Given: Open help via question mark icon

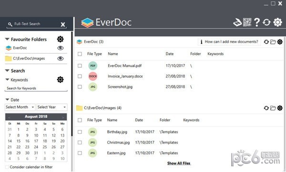Looking at the screenshot, I should (257, 22).
